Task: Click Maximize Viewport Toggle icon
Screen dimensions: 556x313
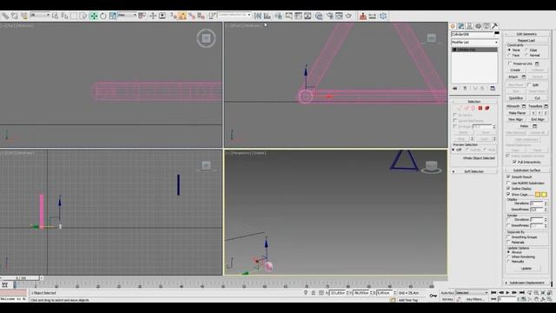Action: click(x=549, y=299)
